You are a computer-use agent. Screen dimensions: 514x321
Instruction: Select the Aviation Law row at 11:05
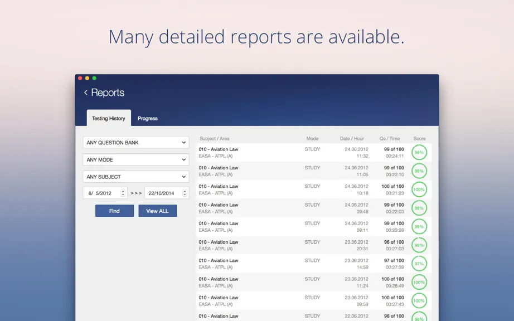(x=314, y=171)
